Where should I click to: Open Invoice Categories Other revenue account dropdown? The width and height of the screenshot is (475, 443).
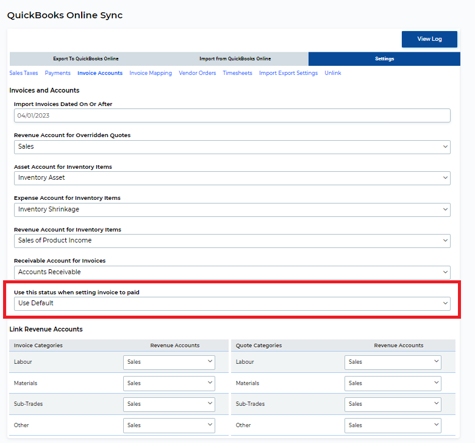(x=169, y=425)
